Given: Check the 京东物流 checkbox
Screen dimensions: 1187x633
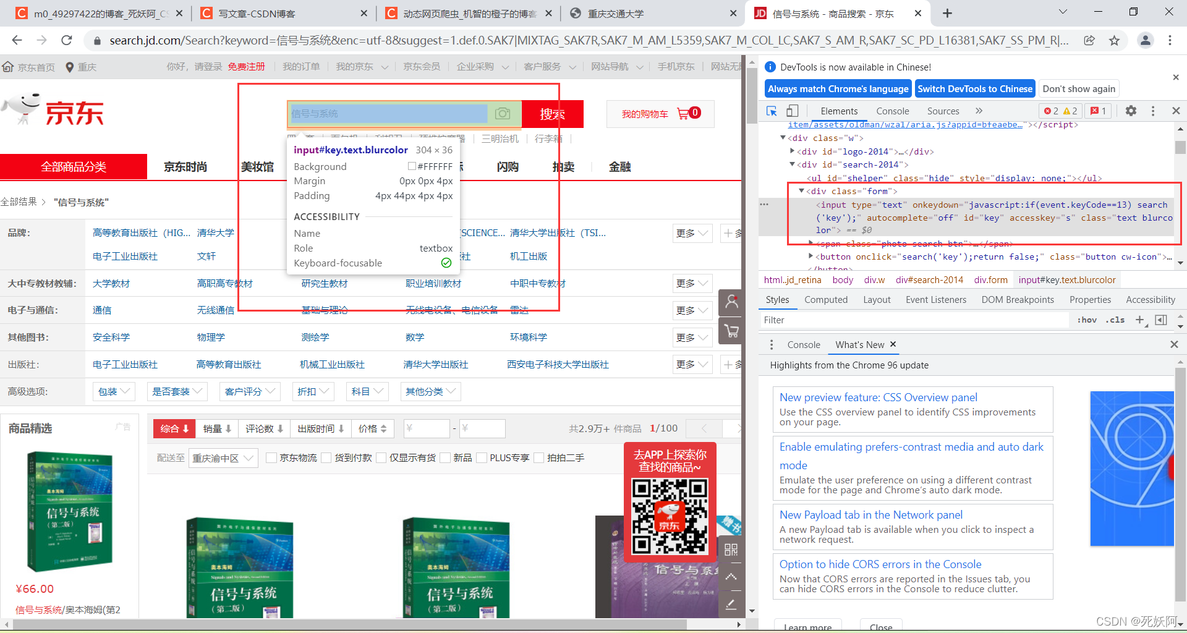Looking at the screenshot, I should point(271,457).
